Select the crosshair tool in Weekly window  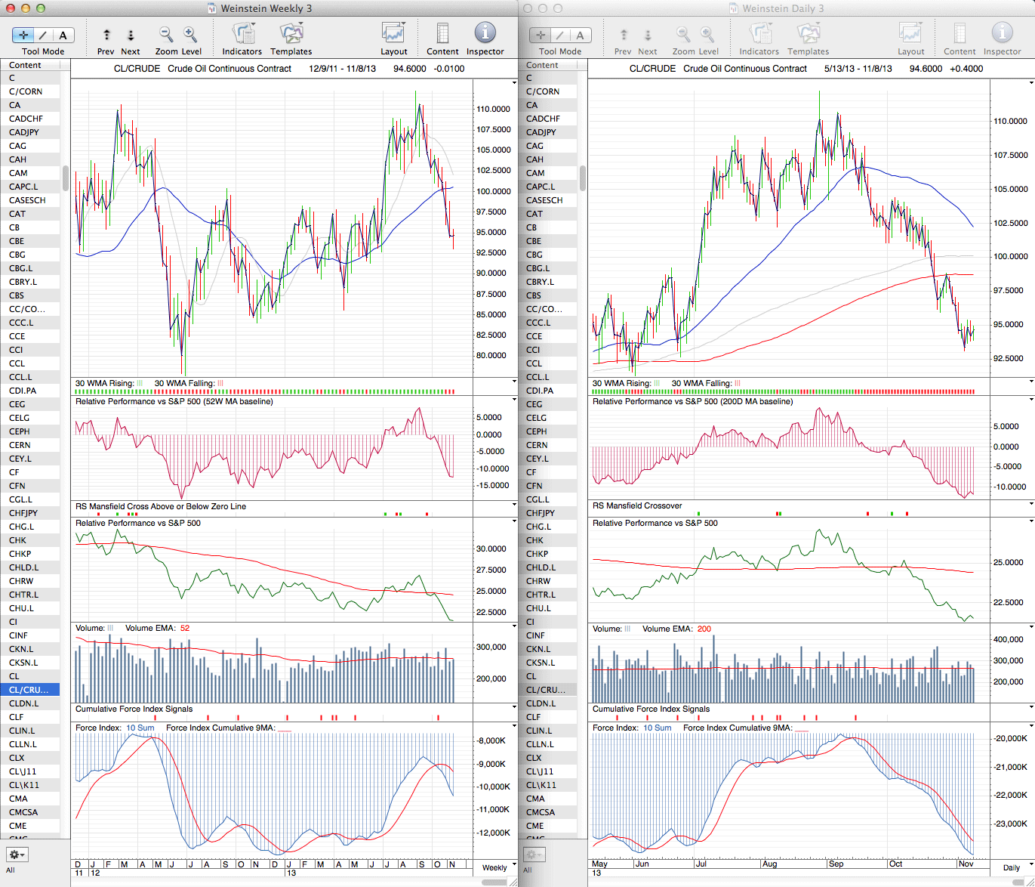coord(23,36)
